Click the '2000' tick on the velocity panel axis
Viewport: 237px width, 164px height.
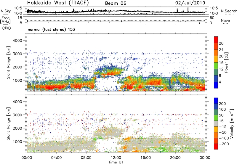click(x=17, y=128)
